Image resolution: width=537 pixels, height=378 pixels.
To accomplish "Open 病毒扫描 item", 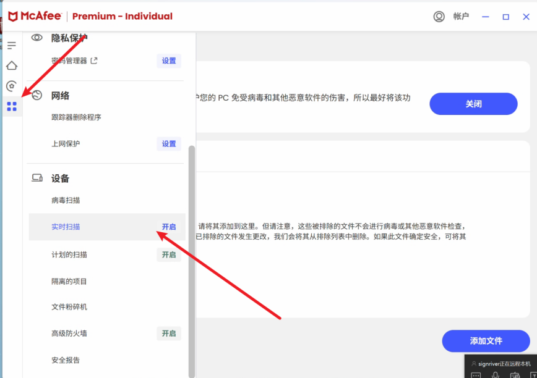I will coord(66,200).
